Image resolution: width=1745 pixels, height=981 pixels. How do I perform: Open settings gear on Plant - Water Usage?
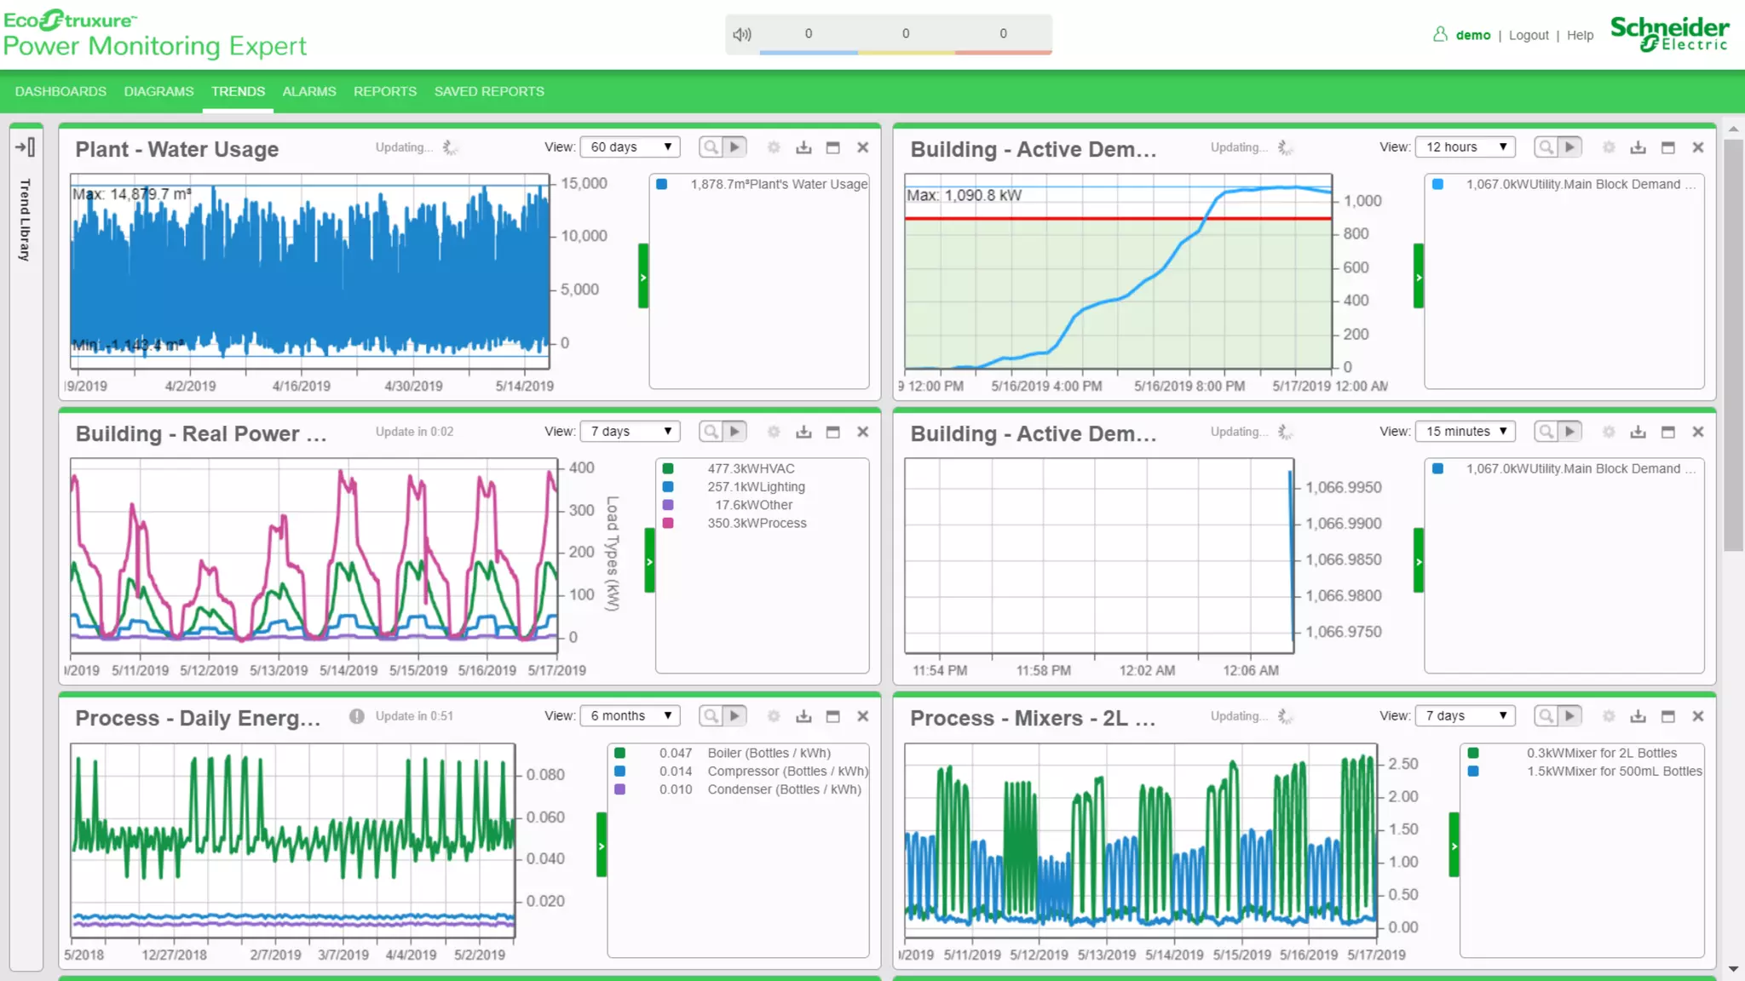[774, 147]
